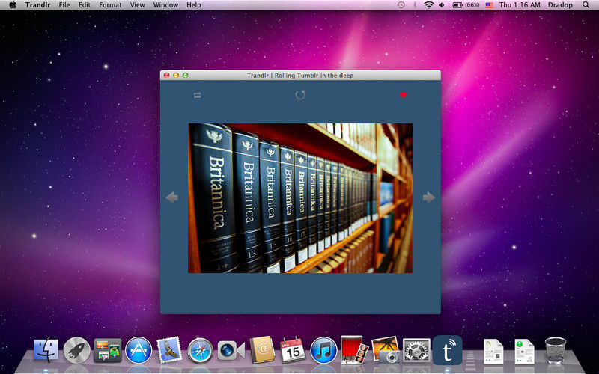
Task: Open the View menu
Action: pyautogui.click(x=137, y=5)
